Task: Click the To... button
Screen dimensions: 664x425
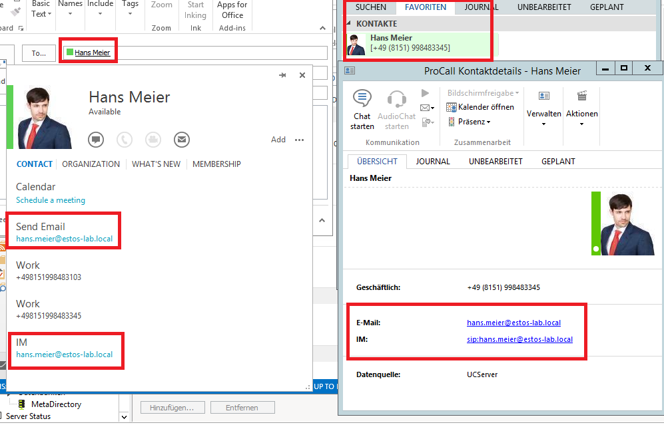Action: coord(39,53)
